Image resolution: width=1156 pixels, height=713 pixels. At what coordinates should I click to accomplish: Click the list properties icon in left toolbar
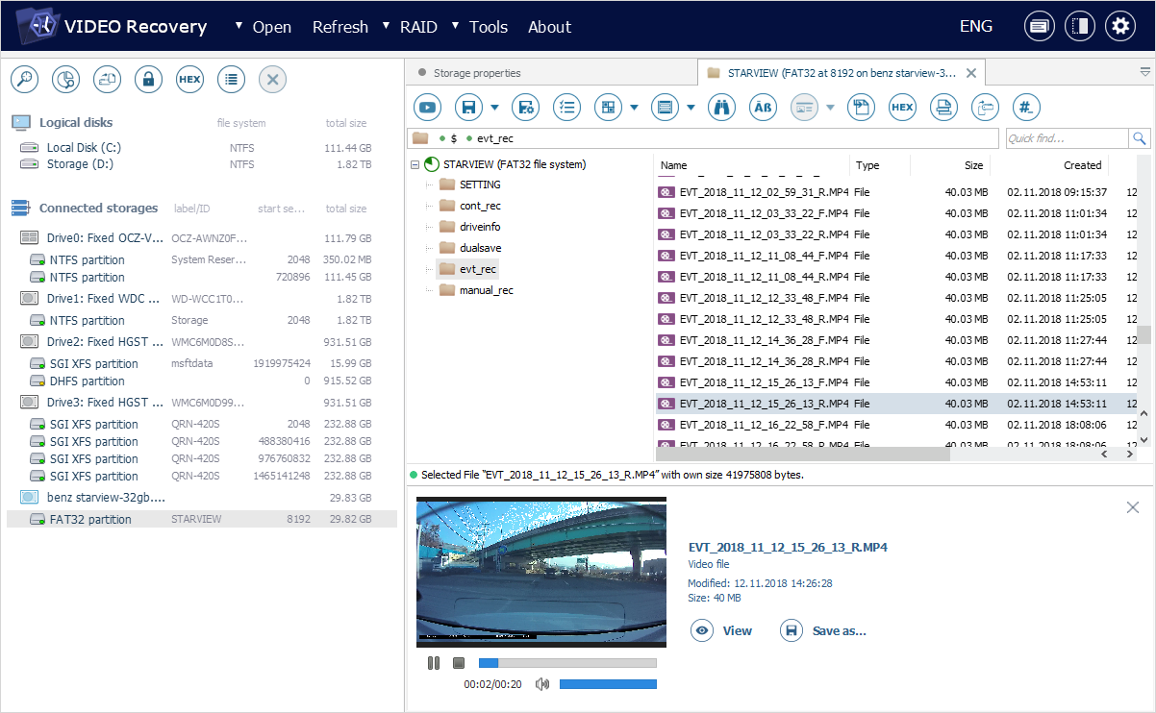[231, 80]
